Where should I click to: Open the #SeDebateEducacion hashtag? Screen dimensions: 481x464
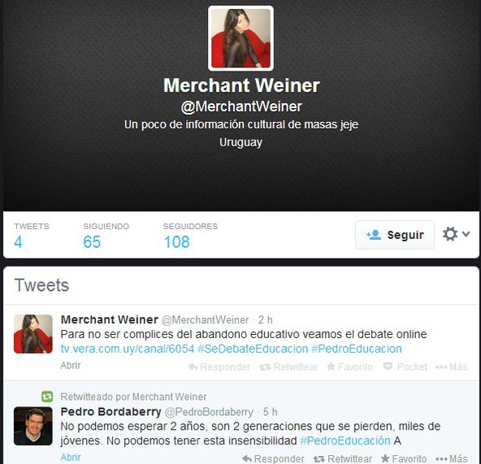point(253,349)
